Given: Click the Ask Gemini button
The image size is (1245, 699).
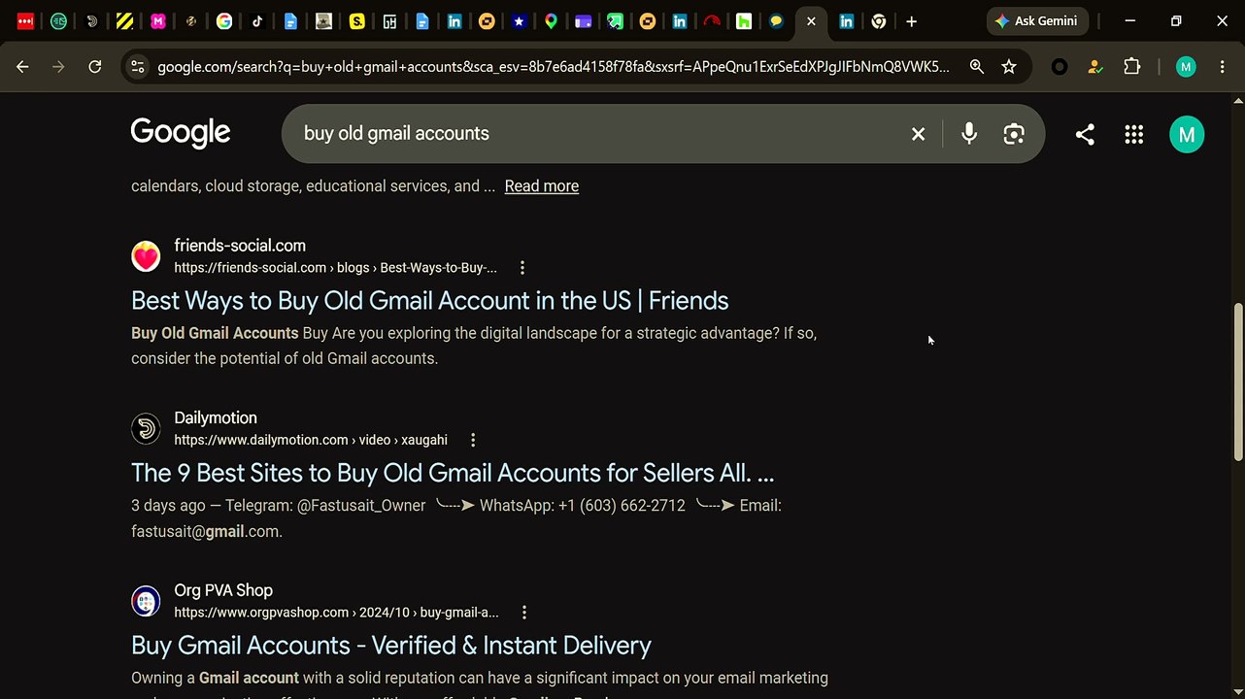Looking at the screenshot, I should tap(1036, 21).
